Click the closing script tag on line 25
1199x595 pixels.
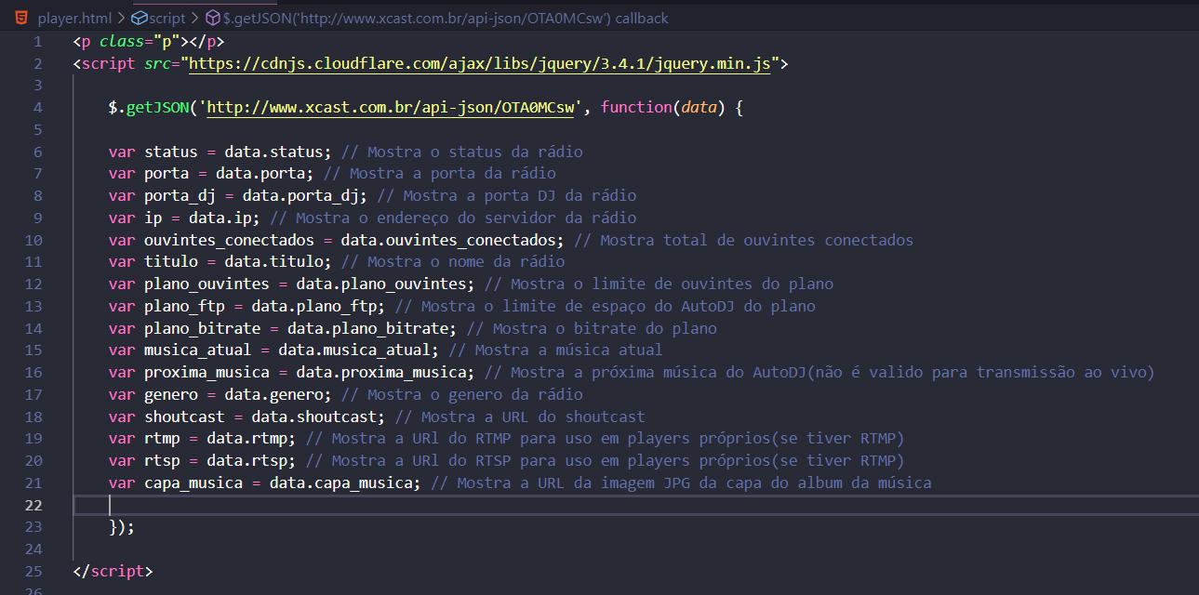pos(113,571)
